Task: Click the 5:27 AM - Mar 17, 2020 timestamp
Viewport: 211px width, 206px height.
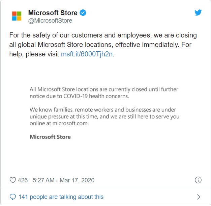Action: point(63,180)
